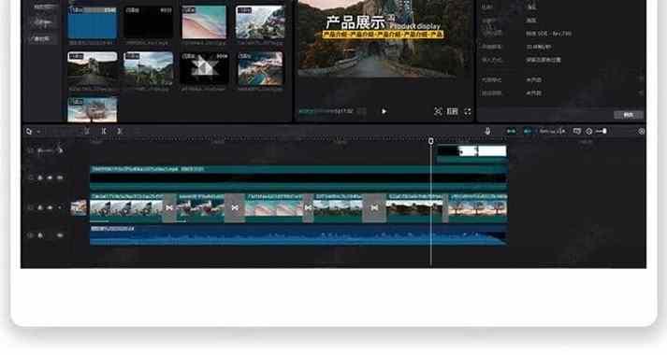Viewport: 667px width, 355px height.
Task: Lock the overlay video track
Action: [40, 177]
